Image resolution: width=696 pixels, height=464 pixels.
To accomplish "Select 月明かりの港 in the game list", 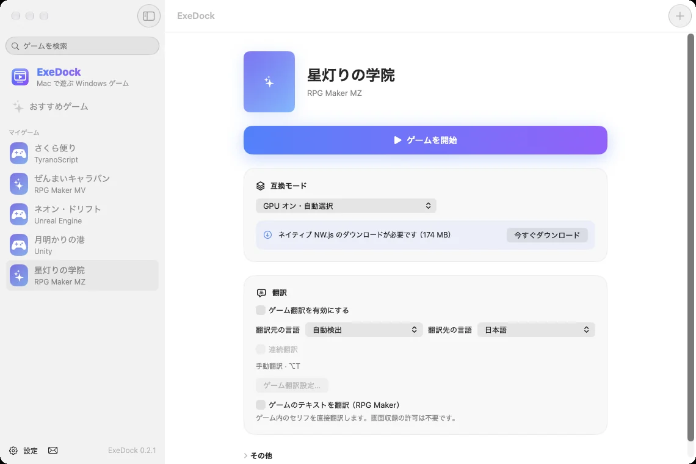I will [82, 245].
